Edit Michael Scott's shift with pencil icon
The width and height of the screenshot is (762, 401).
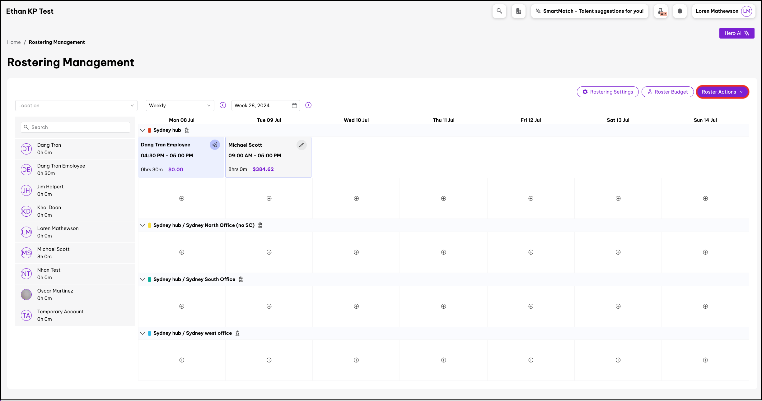point(302,145)
